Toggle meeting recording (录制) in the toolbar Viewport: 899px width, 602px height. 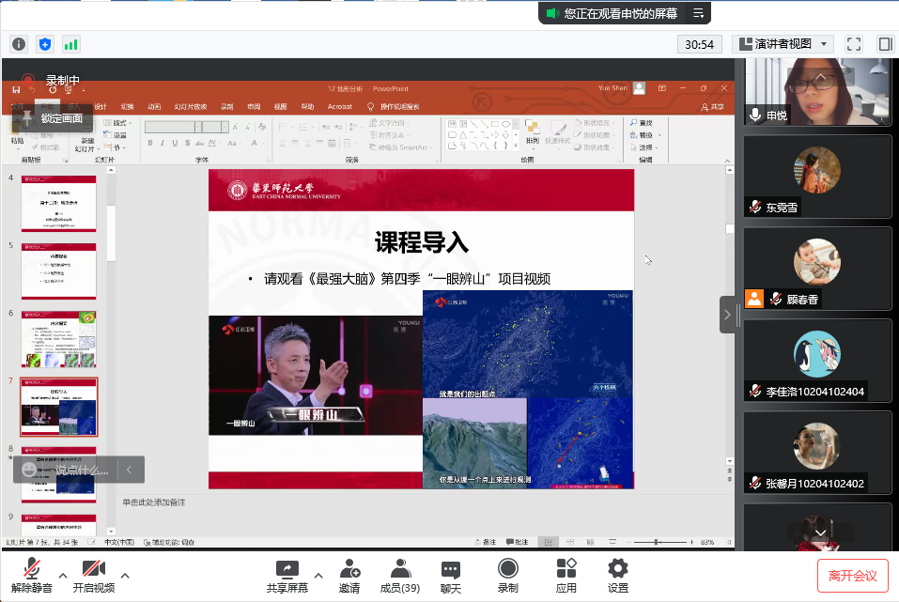tap(508, 575)
